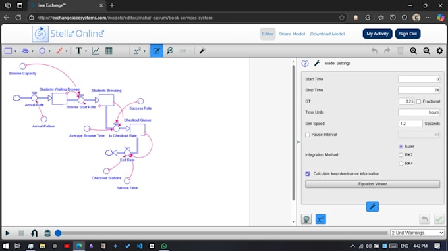Open Windows Start menu
Viewport: 448px width, 251px height.
pyautogui.click(x=6, y=246)
